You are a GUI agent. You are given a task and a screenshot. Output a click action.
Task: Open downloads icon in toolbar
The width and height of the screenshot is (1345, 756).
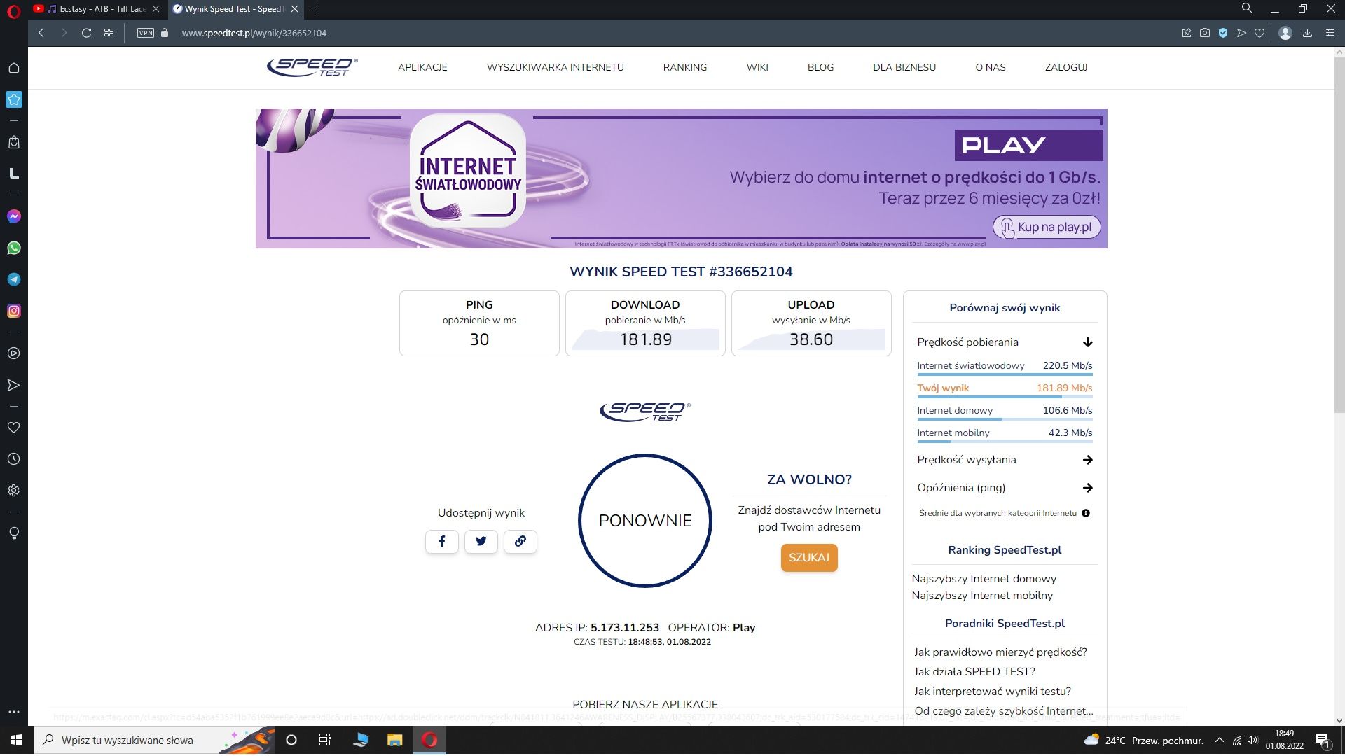[1307, 33]
